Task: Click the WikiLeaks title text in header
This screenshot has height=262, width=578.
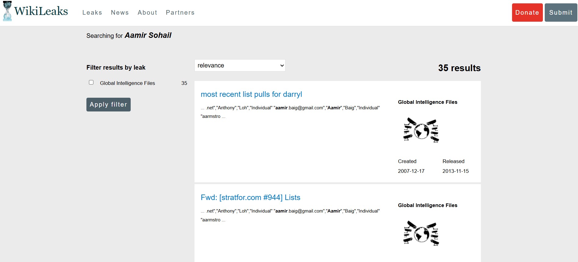Action: (x=41, y=11)
